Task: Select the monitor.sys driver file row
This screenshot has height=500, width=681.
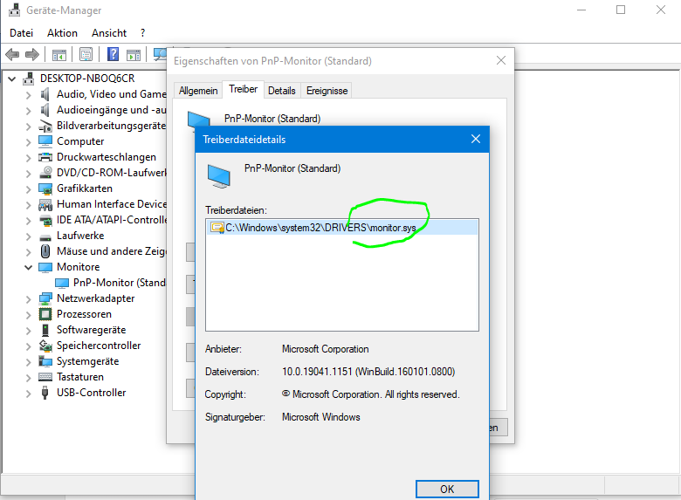Action: click(342, 228)
